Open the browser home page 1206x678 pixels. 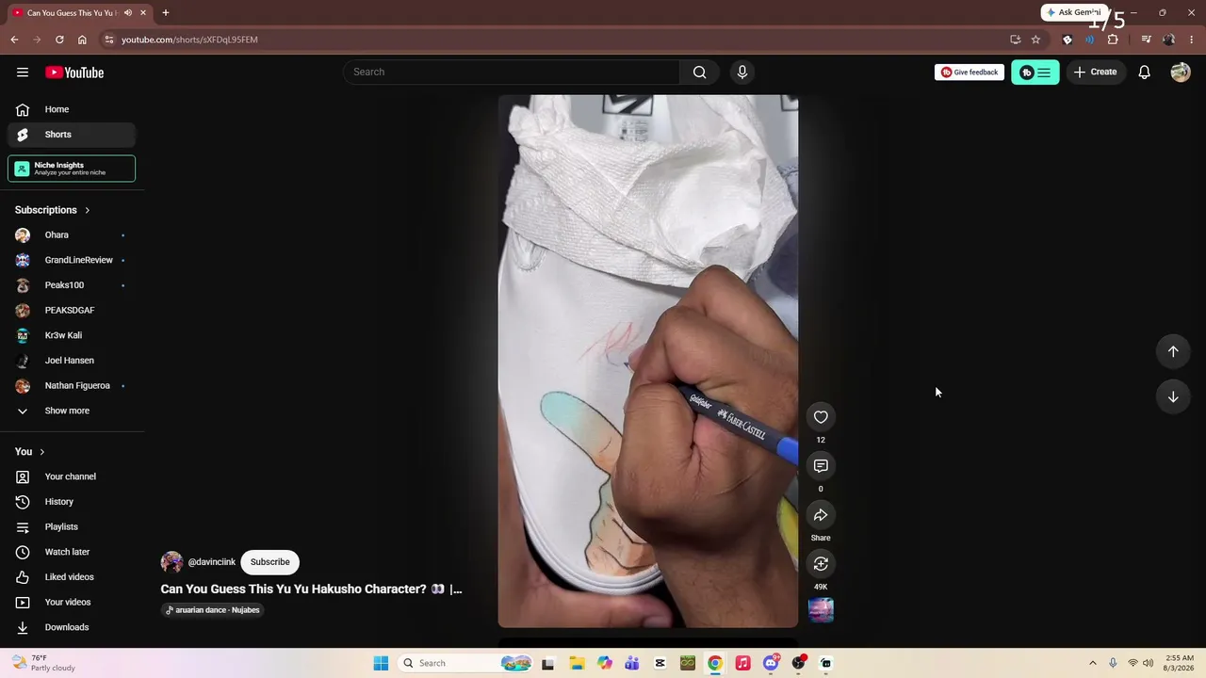pyautogui.click(x=82, y=40)
